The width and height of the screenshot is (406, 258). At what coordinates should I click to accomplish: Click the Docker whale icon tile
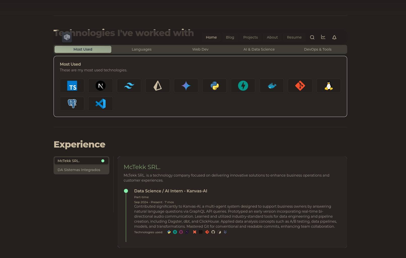(272, 86)
